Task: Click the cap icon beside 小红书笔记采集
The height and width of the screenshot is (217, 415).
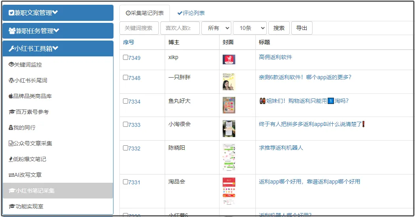Action: point(12,191)
